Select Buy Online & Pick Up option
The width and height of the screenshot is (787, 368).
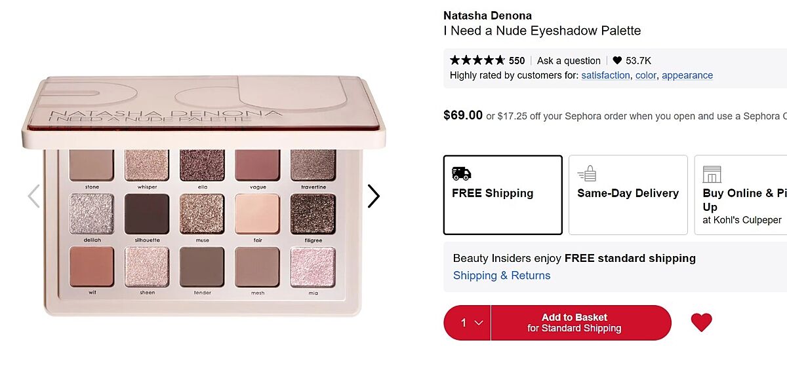click(741, 194)
